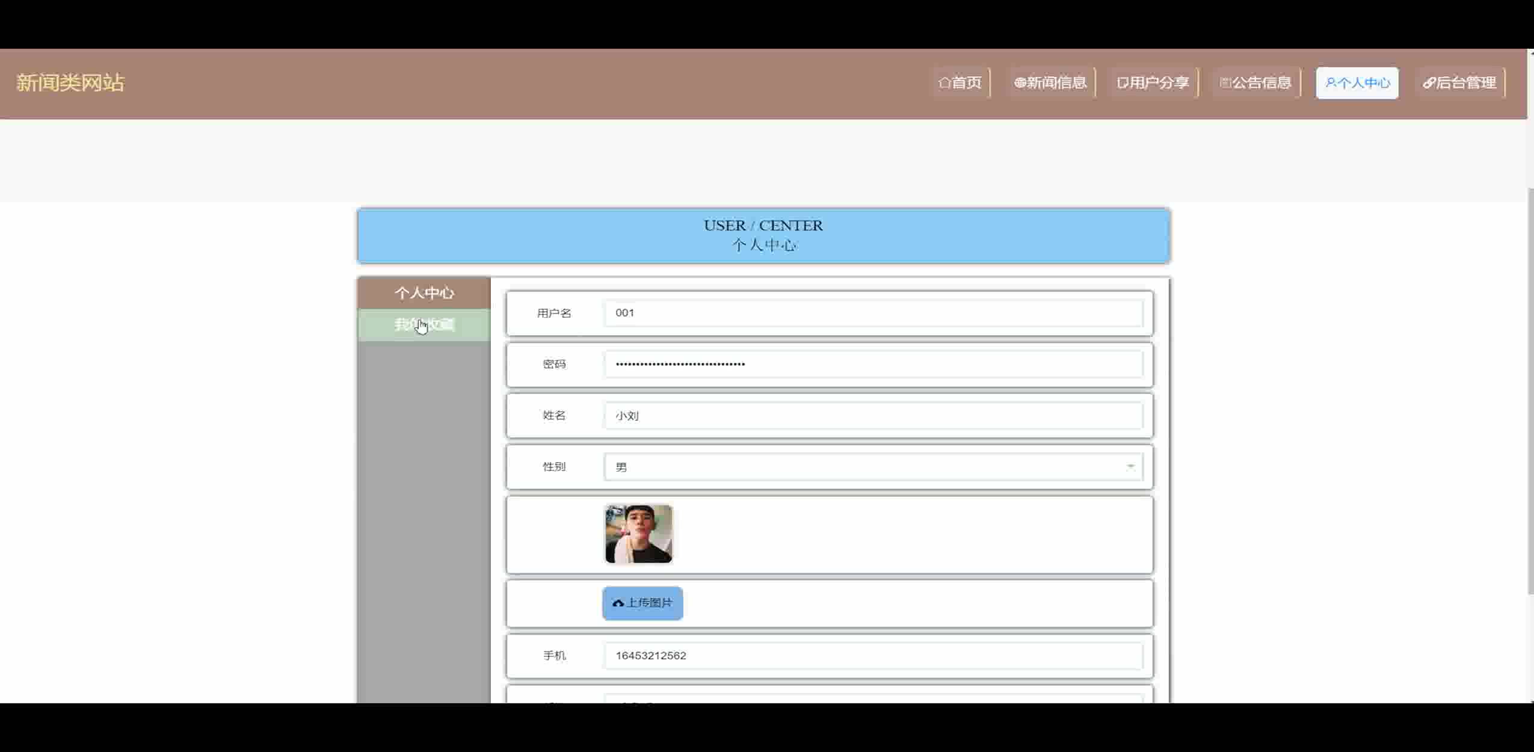
Task: Click the link icon beside 后台管理
Action: tap(1429, 83)
